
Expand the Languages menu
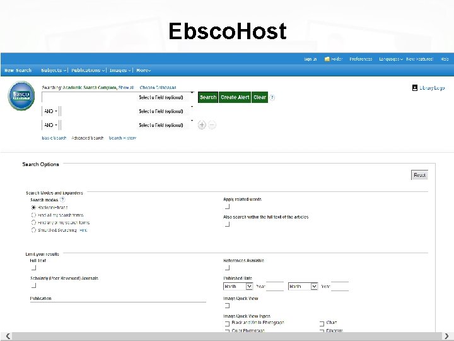click(391, 59)
